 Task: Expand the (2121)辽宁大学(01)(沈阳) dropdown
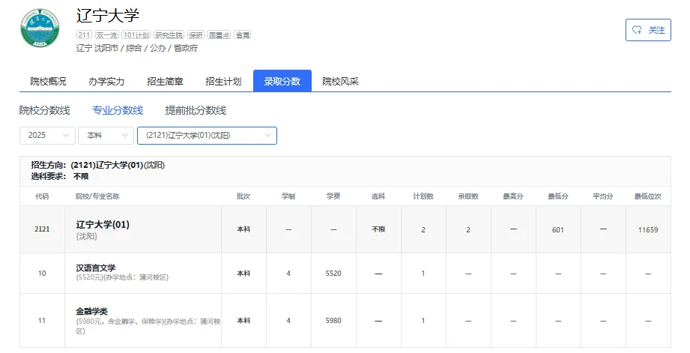click(208, 136)
